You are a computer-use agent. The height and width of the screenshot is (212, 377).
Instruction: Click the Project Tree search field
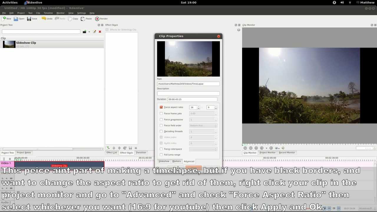(x=41, y=32)
